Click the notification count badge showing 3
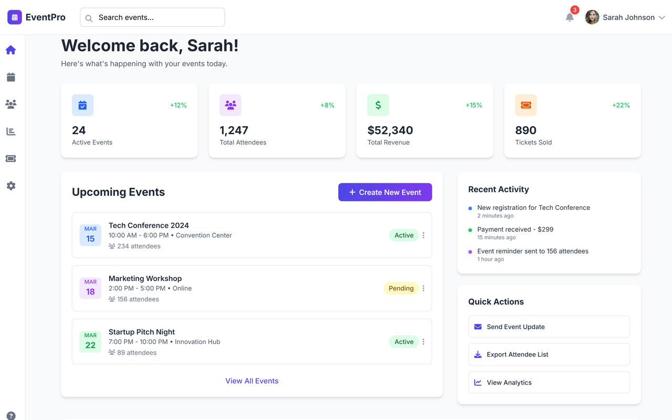Viewport: 672px width, 420px height. 574,9
